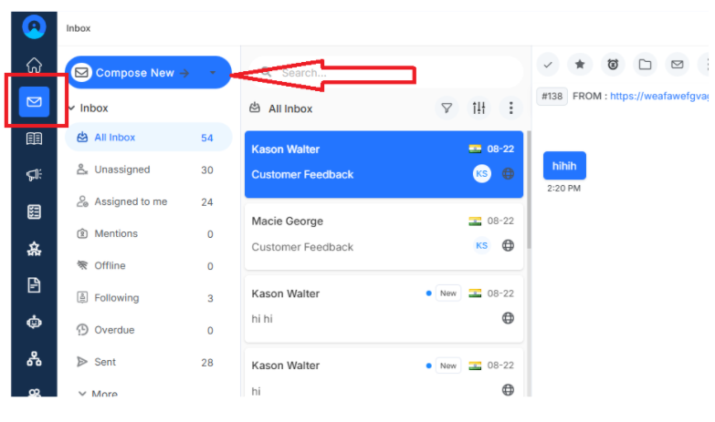Star the open conversation

580,65
